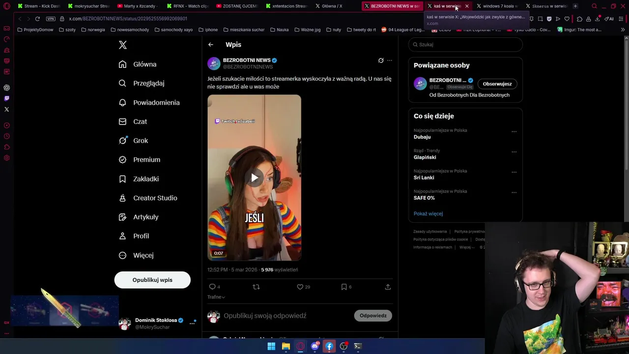Close the kaś w serwisie tab
Image resolution: width=629 pixels, height=354 pixels.
tap(467, 6)
